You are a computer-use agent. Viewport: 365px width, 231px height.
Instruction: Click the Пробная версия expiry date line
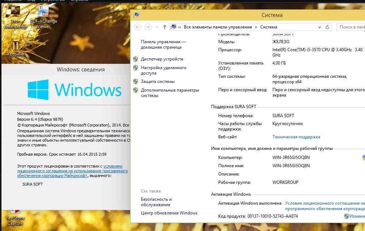(x=62, y=154)
